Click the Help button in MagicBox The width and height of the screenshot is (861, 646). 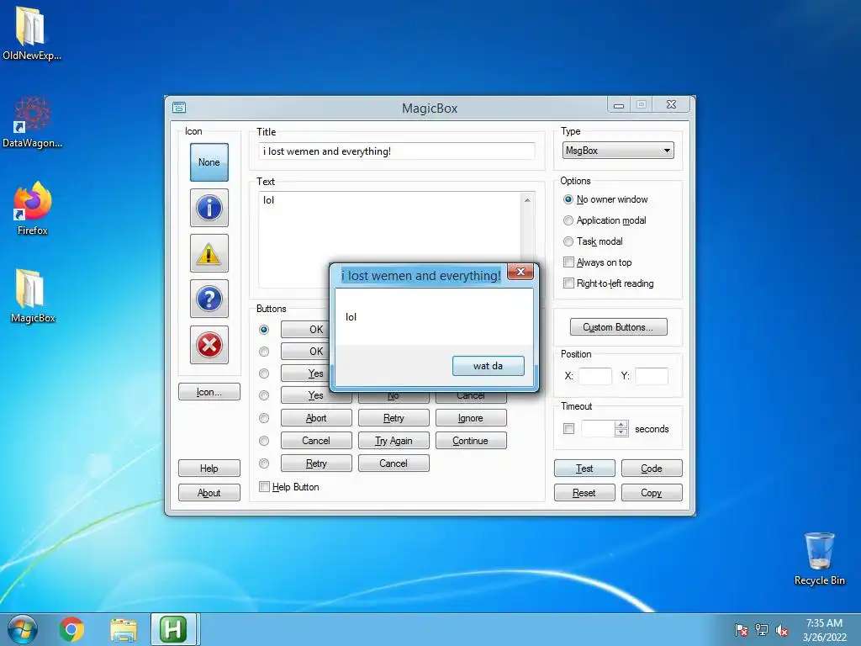209,468
